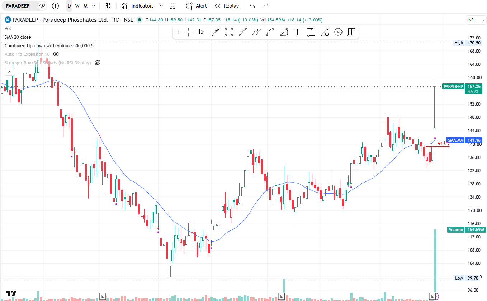
Task: Select the boxed cross-arrows measure tool
Action: [x=352, y=32]
